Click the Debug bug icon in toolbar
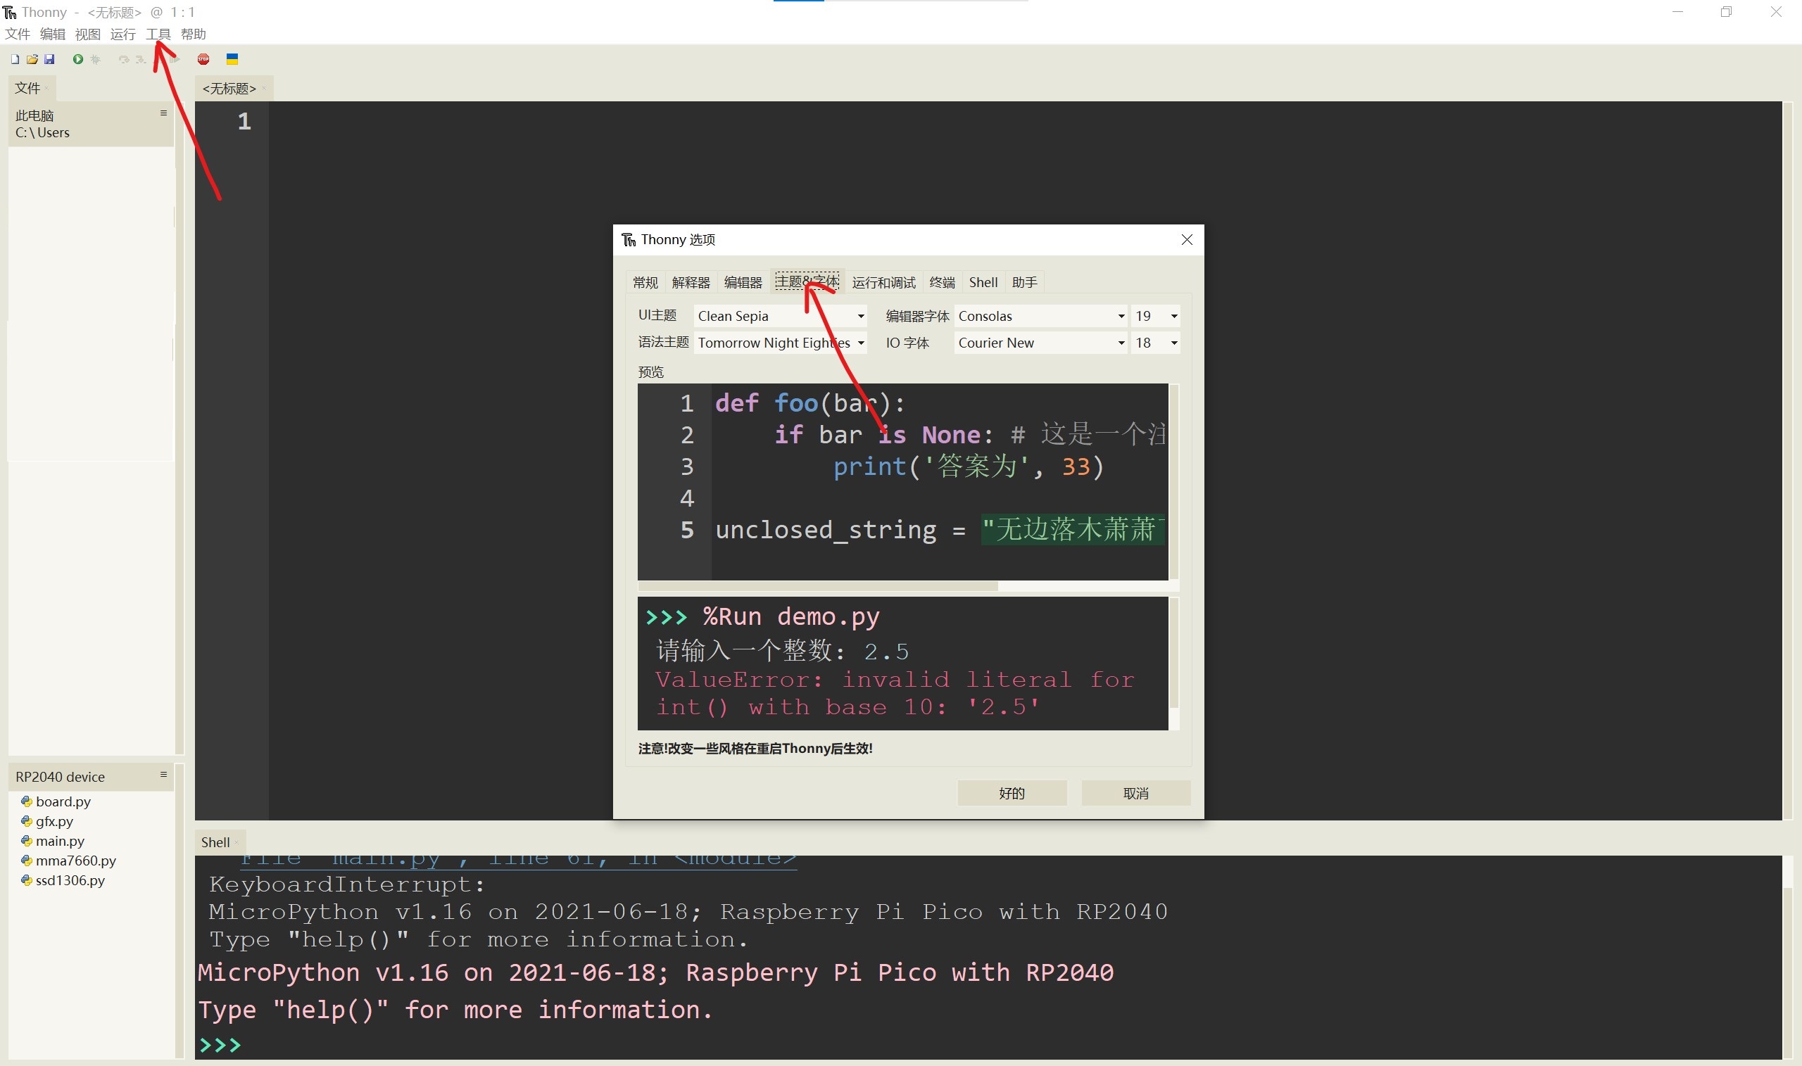The height and width of the screenshot is (1066, 1802). tap(96, 59)
